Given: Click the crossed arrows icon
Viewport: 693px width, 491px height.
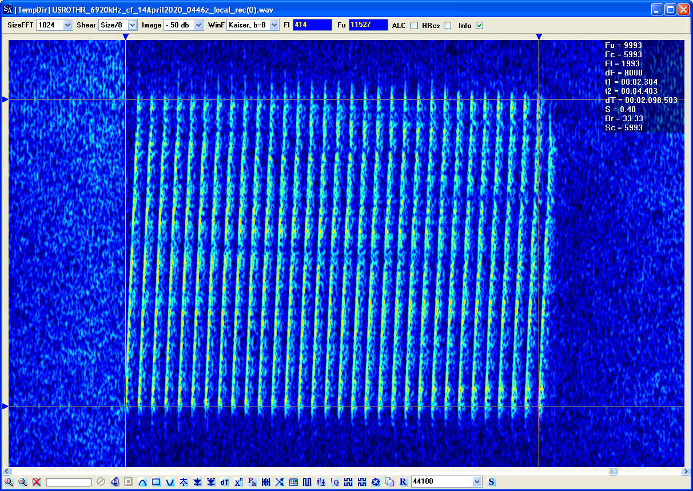Looking at the screenshot, I should 280,482.
